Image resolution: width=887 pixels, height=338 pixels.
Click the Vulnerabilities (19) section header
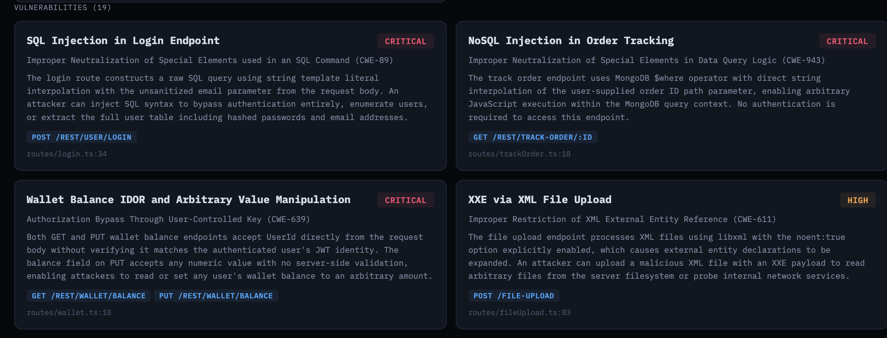(62, 7)
